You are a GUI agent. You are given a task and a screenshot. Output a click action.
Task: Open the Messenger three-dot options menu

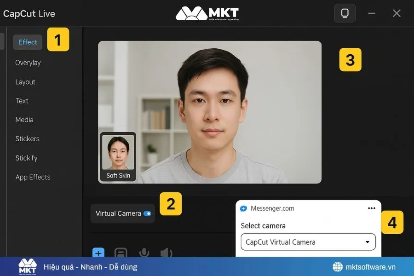371,208
